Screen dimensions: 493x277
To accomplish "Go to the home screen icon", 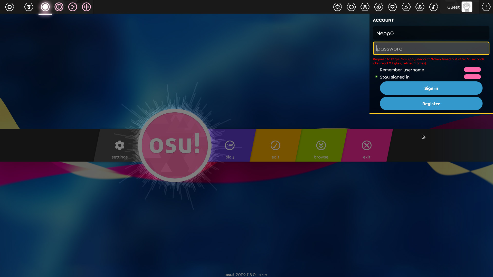I will pyautogui.click(x=29, y=7).
